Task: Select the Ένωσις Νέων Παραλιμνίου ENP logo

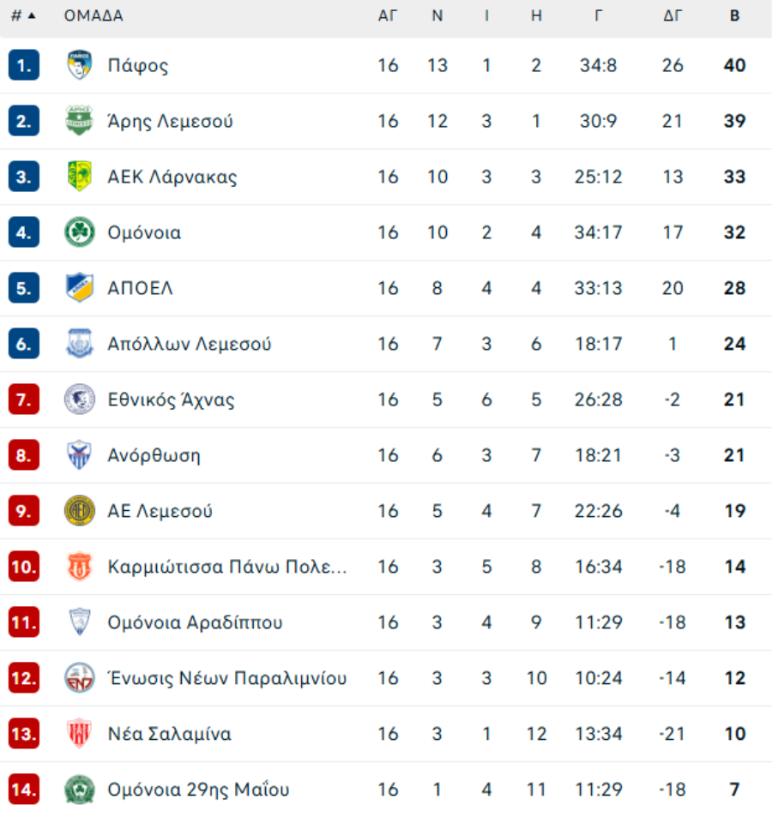Action: pos(79,678)
